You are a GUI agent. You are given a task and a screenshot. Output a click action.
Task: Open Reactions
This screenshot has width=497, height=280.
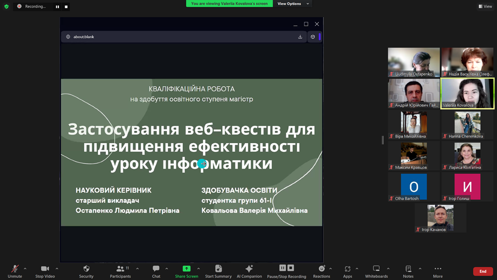click(321, 272)
